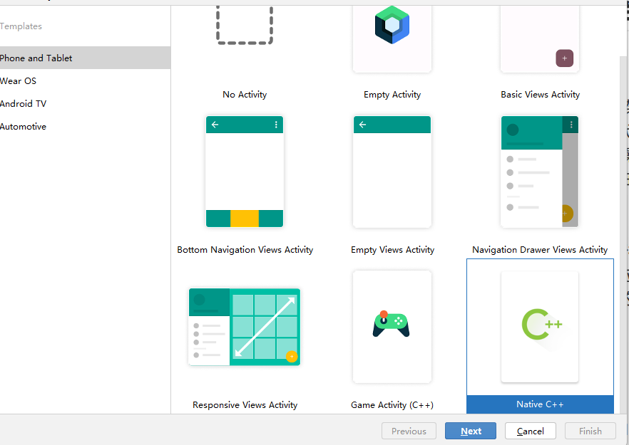Pick the Responsive Views Activity template
Image resolution: width=629 pixels, height=445 pixels.
(x=245, y=327)
